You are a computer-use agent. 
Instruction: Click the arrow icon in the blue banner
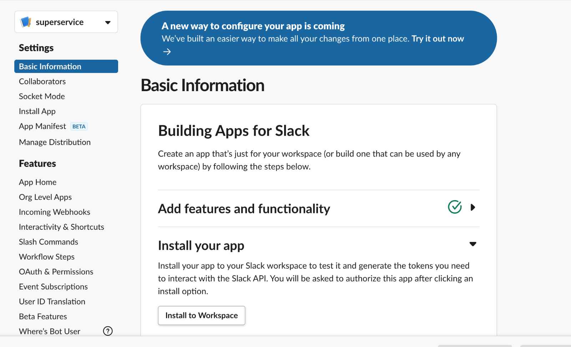(x=167, y=52)
